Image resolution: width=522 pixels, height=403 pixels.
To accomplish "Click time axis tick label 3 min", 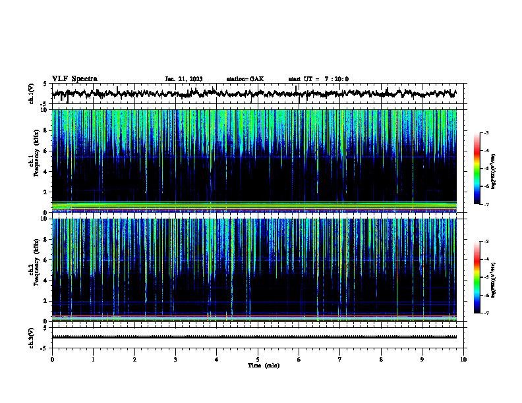I will point(175,360).
